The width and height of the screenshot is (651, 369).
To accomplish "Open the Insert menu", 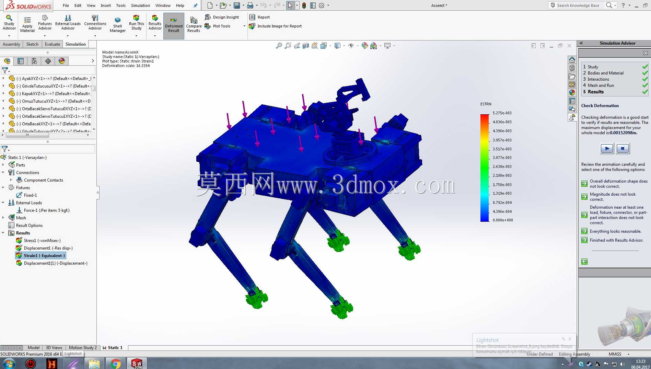I will (106, 5).
